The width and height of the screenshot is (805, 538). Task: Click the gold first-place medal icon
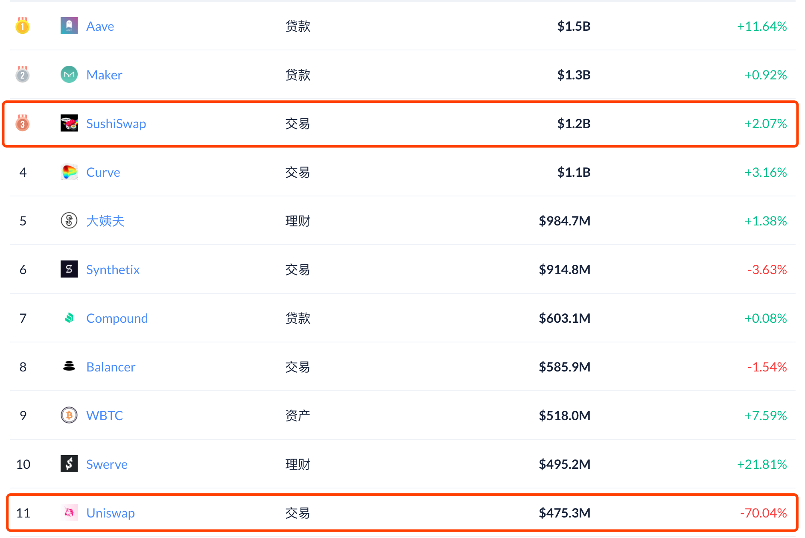22,26
